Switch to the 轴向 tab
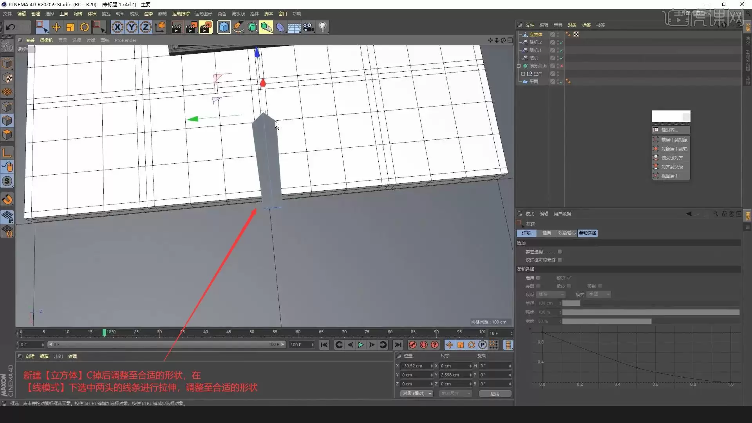This screenshot has width=752, height=423. (x=546, y=233)
